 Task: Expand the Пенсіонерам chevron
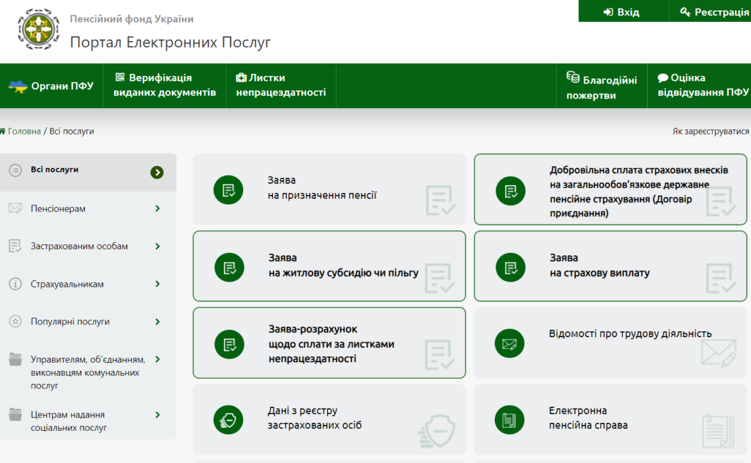(158, 208)
